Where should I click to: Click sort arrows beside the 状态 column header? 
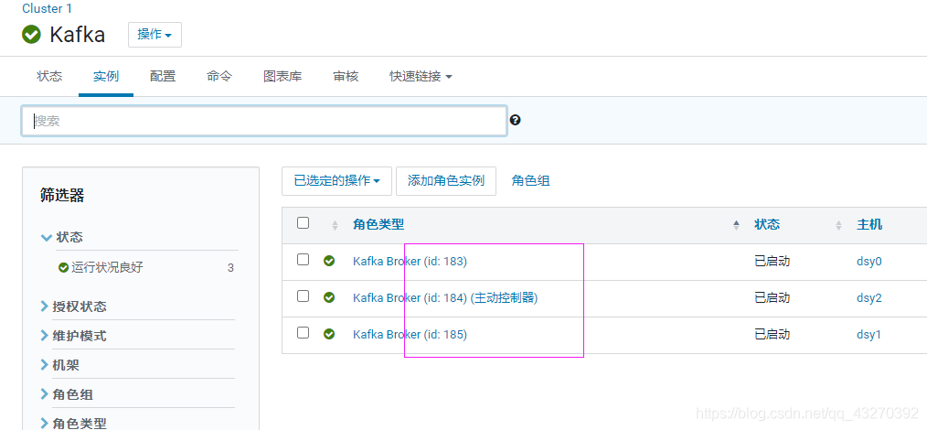tap(838, 225)
